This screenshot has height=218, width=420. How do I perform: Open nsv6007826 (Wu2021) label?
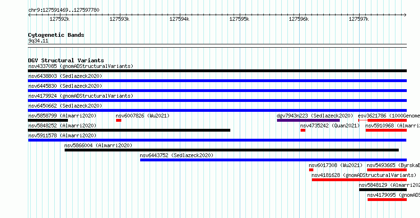click(143, 116)
